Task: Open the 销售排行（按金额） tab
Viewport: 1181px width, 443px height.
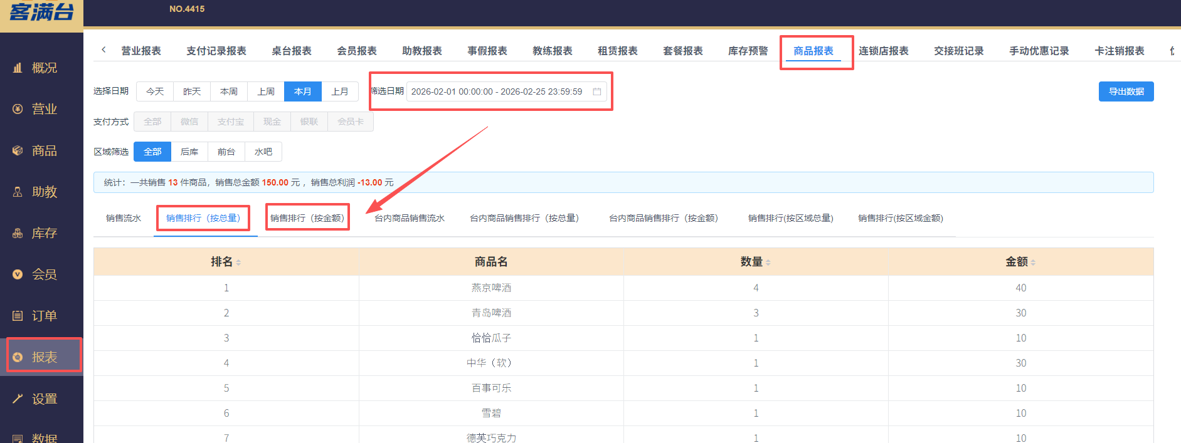Action: click(307, 218)
